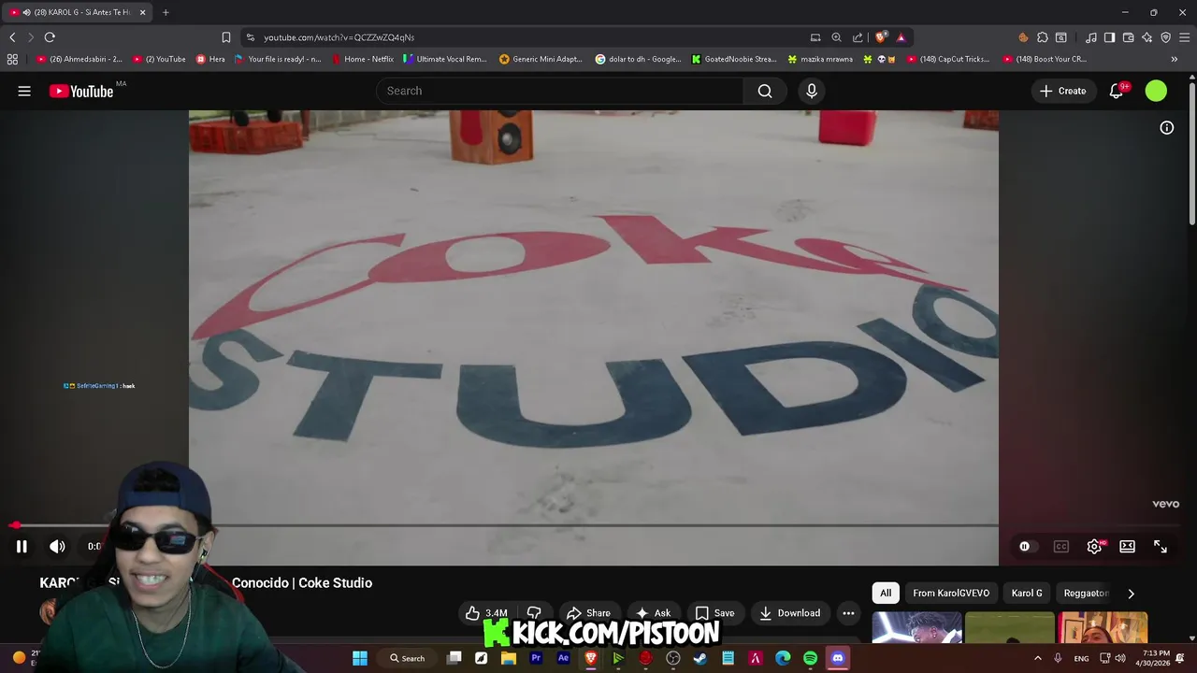The height and width of the screenshot is (673, 1197).
Task: Zoom icon in address bar
Action: [836, 37]
